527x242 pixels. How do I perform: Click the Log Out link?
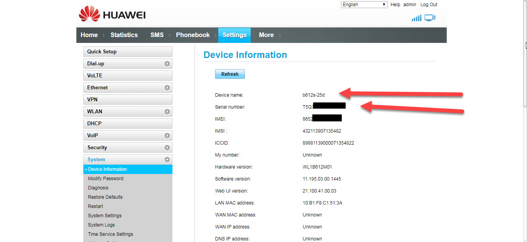click(x=429, y=5)
